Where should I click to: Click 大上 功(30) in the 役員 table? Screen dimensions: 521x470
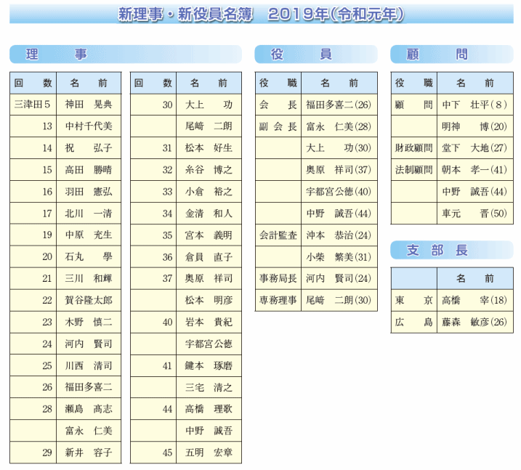[339, 148]
